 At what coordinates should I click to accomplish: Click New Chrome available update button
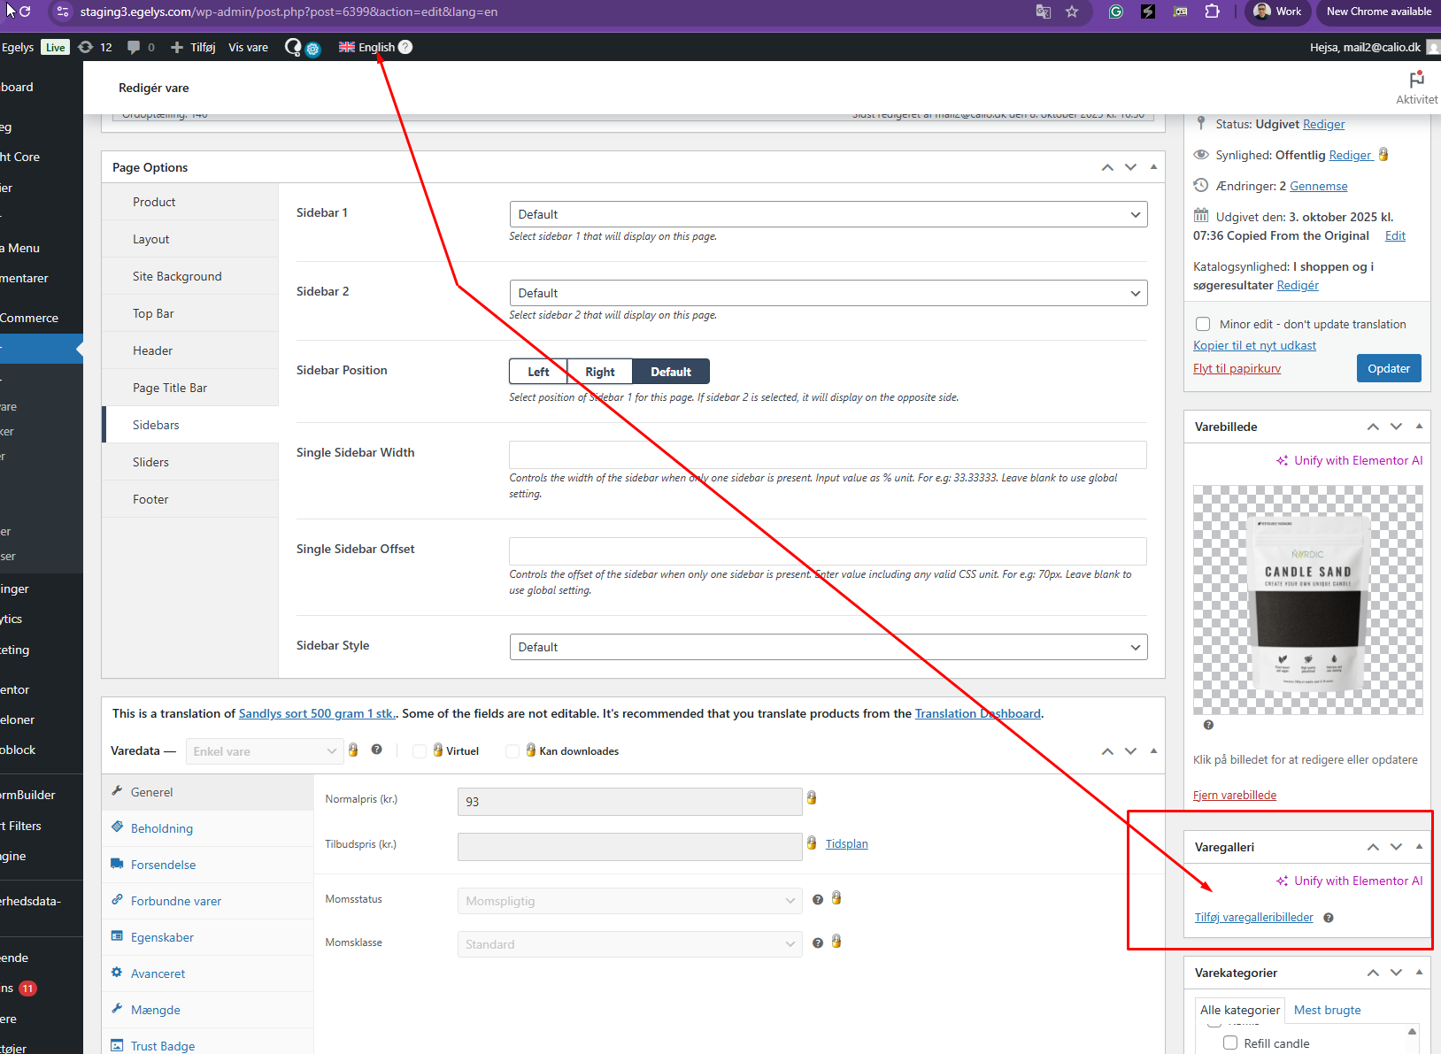click(1378, 12)
